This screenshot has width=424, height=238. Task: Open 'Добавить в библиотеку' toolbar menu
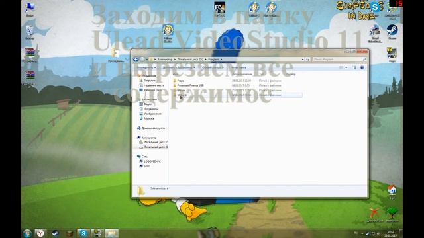(x=179, y=67)
